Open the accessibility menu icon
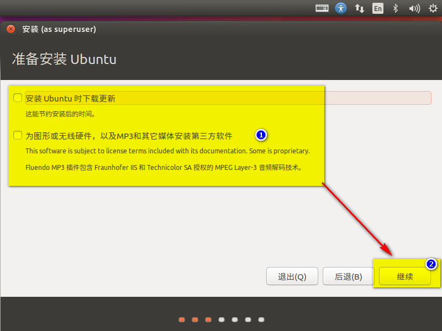442x331 pixels. [340, 8]
